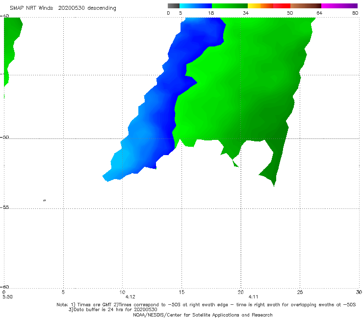The height and width of the screenshot is (318, 363).
Task: Click the colorbar label "80"
Action: pos(355,13)
